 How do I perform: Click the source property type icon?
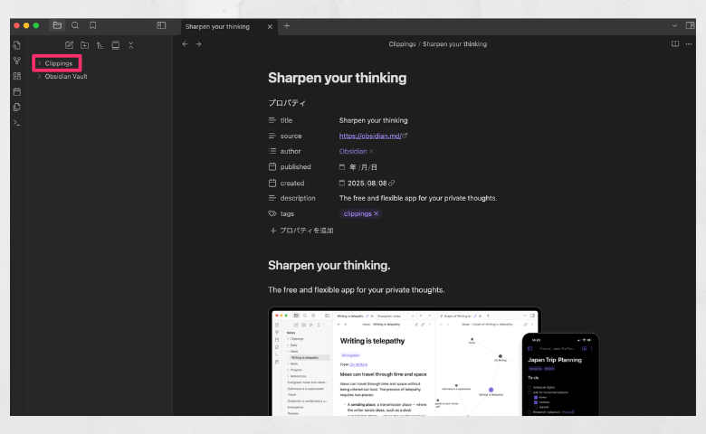pos(272,136)
